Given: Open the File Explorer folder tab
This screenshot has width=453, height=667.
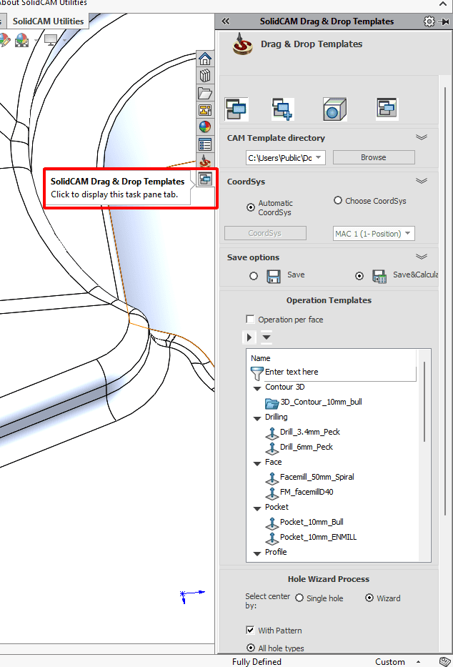Looking at the screenshot, I should pos(205,93).
